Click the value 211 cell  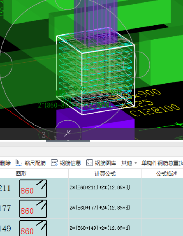tap(5, 188)
